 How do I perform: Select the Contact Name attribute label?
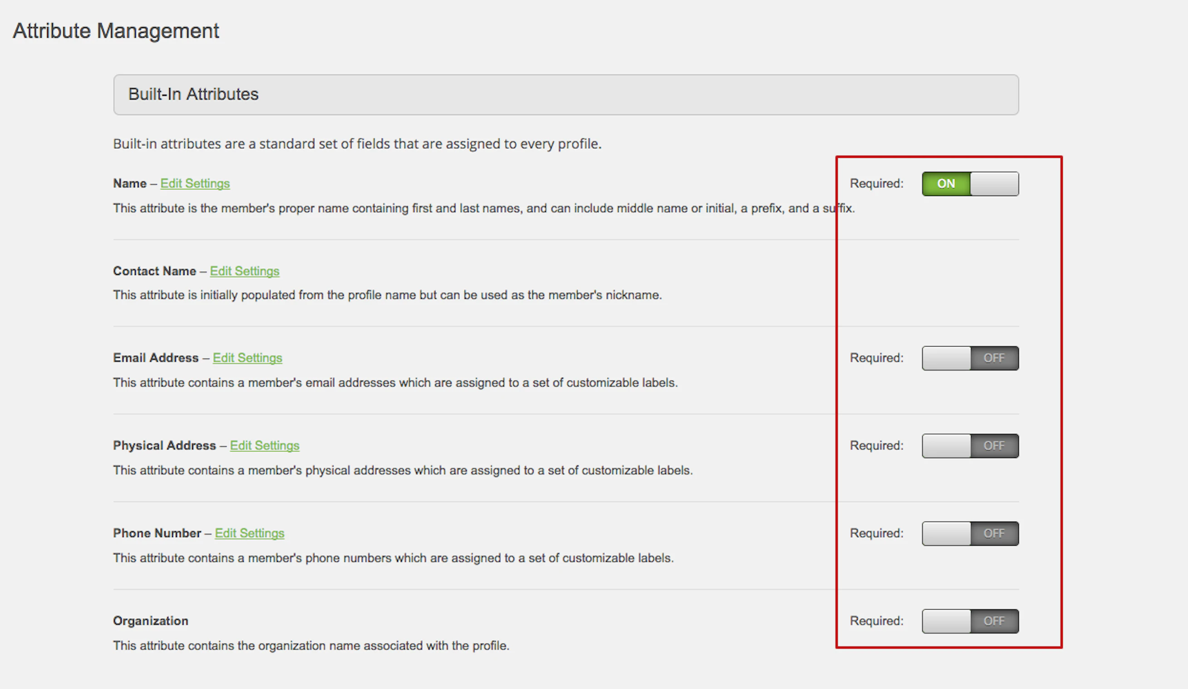(154, 271)
